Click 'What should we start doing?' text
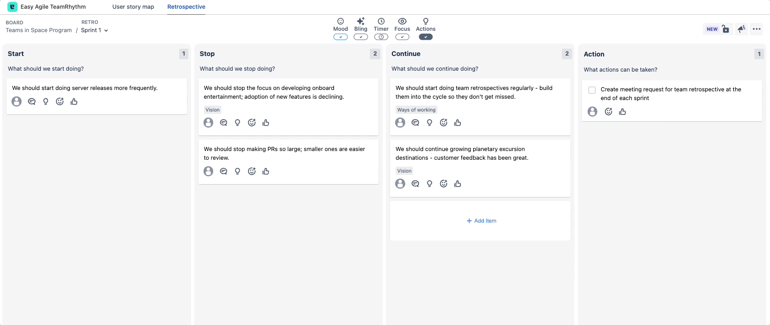Screen dimensions: 770x325 pyautogui.click(x=46, y=69)
